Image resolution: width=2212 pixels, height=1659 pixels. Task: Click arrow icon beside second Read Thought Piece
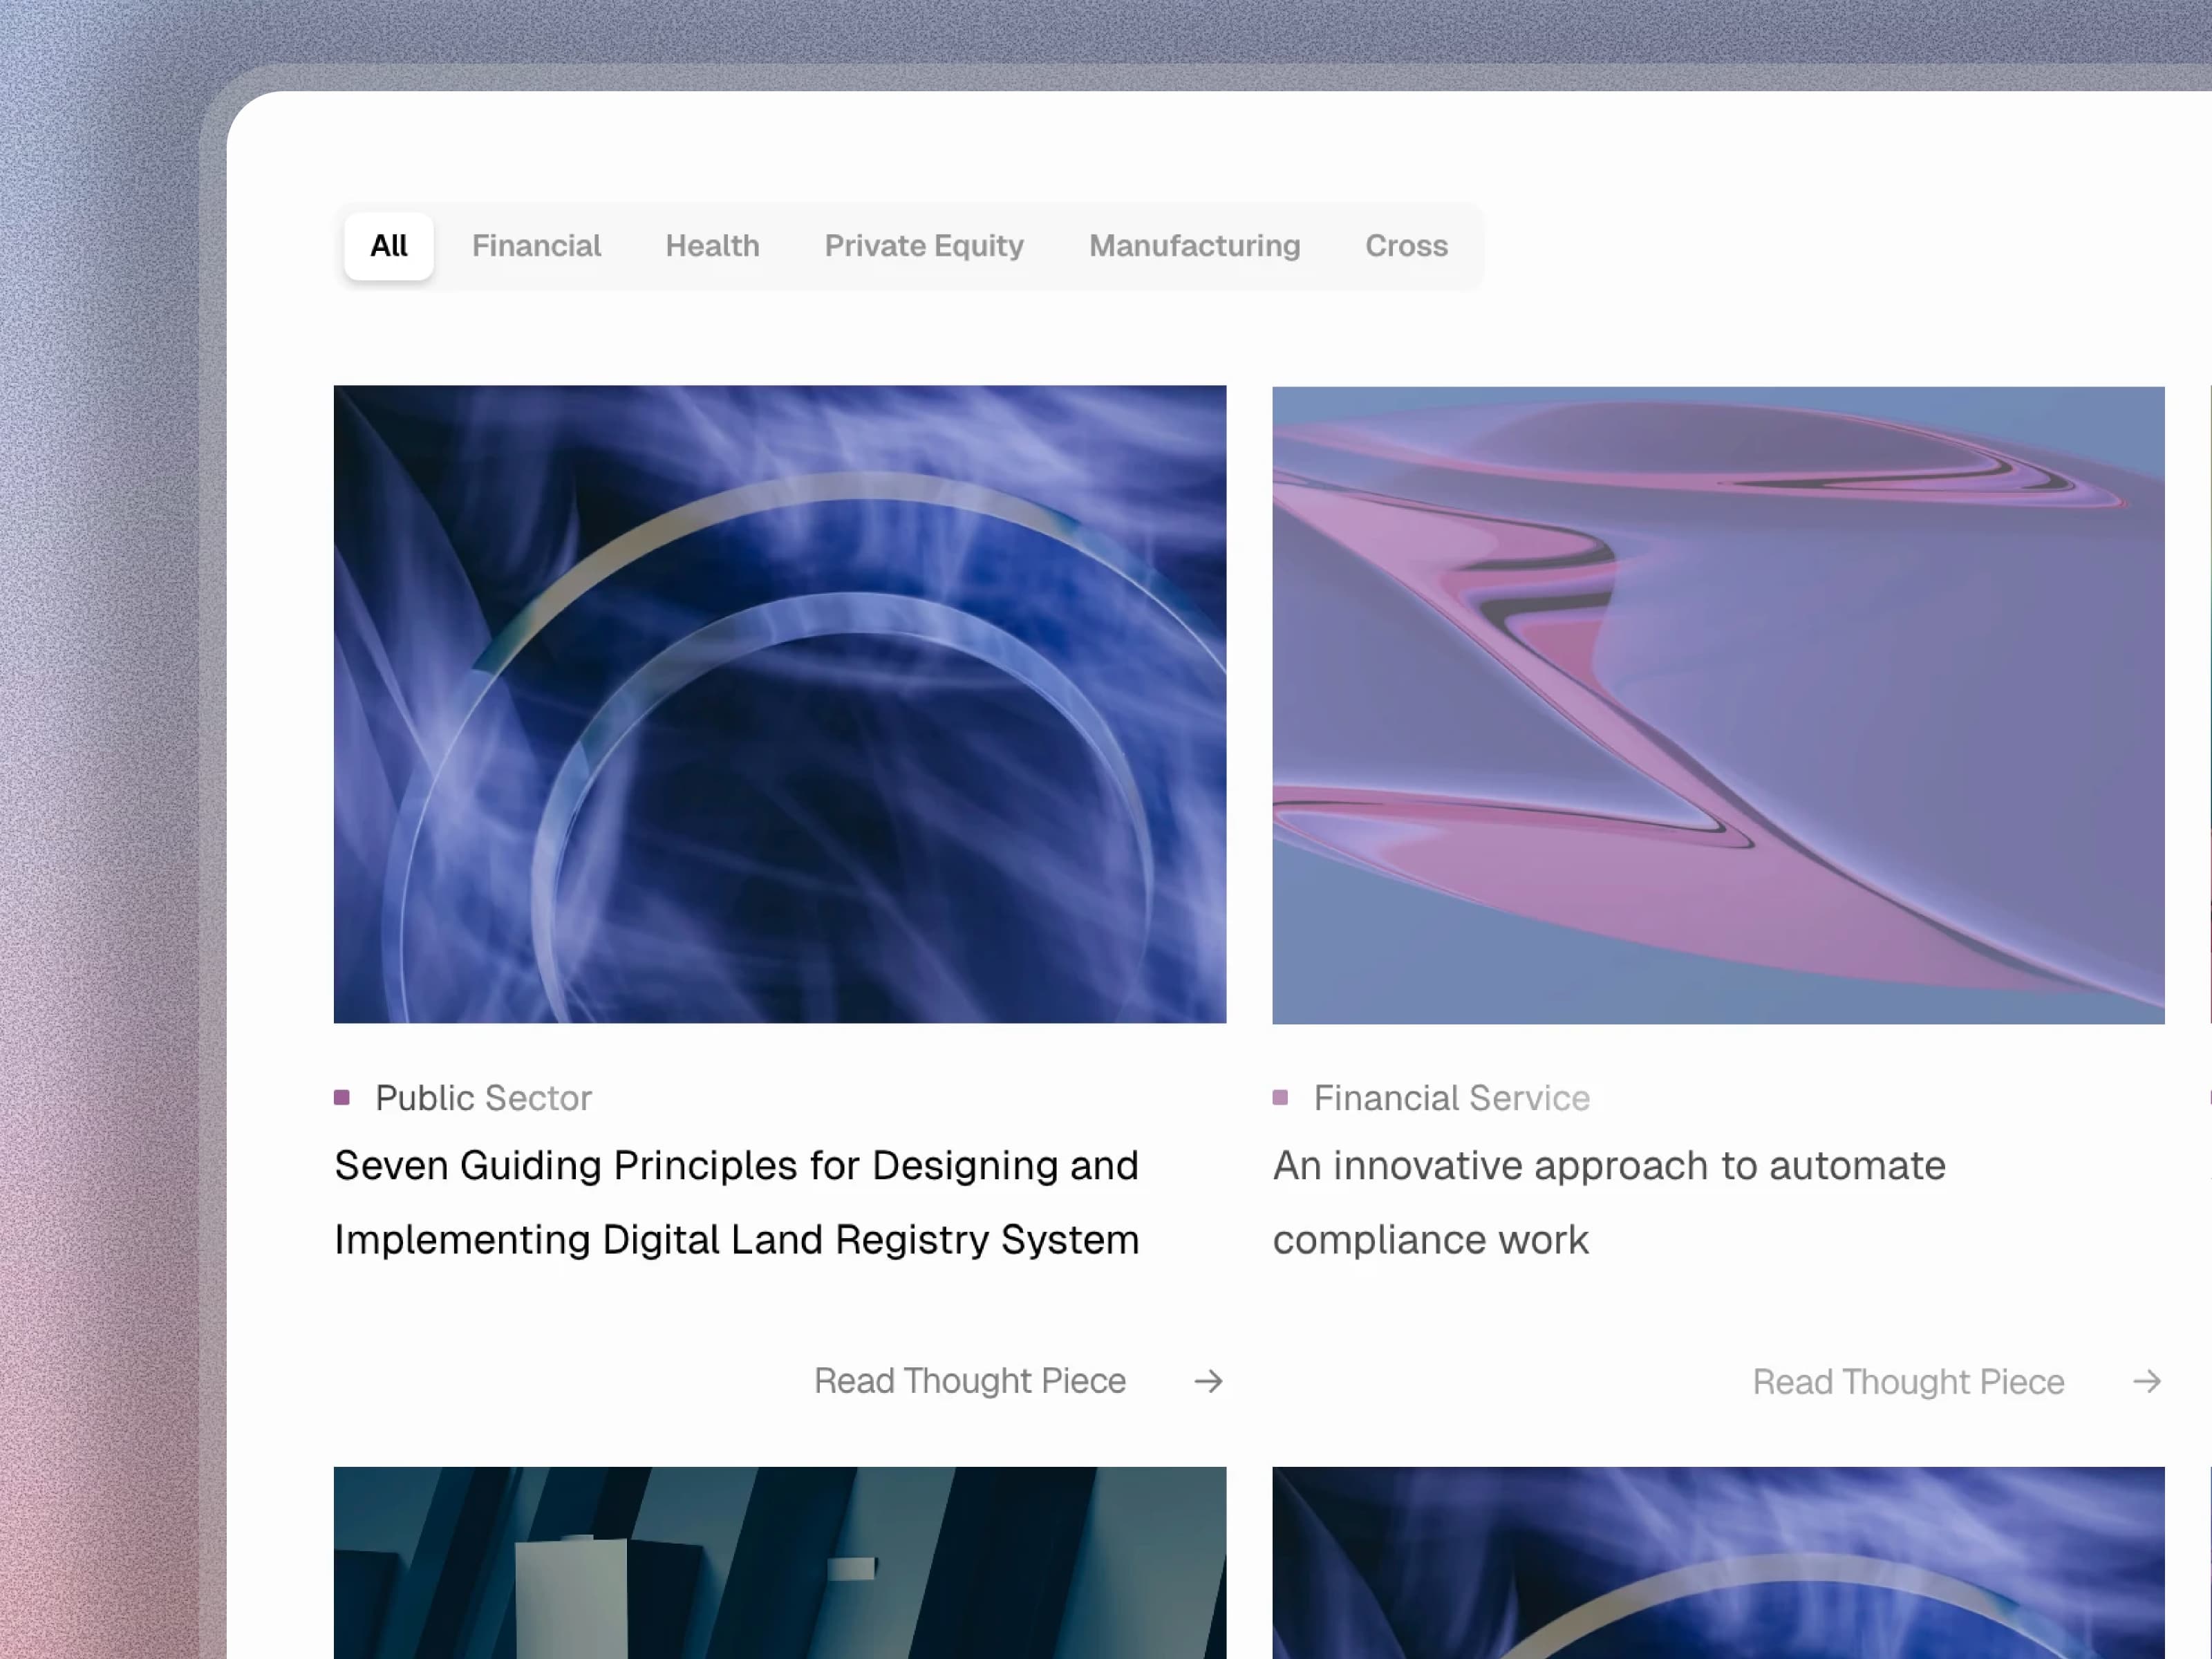pos(2146,1382)
